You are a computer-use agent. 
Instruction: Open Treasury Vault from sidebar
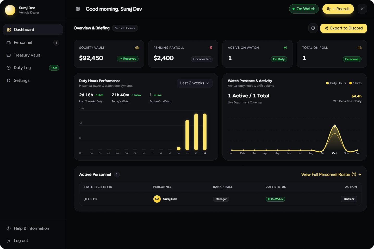click(x=33, y=55)
